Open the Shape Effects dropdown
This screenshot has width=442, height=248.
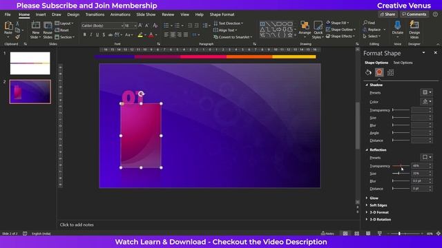pyautogui.click(x=340, y=37)
